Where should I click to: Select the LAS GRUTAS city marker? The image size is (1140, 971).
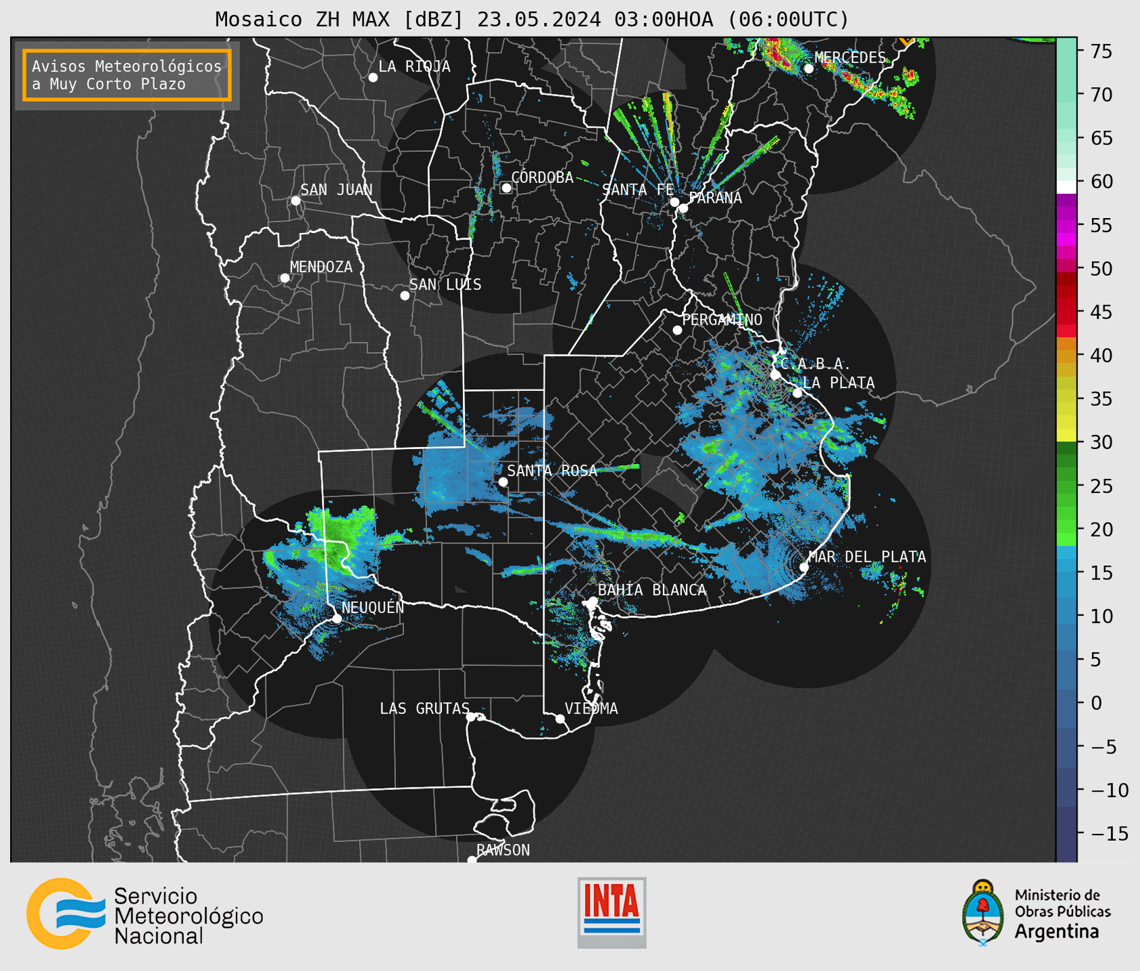pos(471,716)
